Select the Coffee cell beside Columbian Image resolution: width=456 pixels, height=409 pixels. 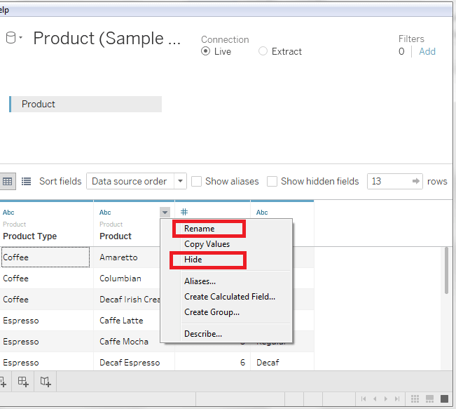point(46,279)
